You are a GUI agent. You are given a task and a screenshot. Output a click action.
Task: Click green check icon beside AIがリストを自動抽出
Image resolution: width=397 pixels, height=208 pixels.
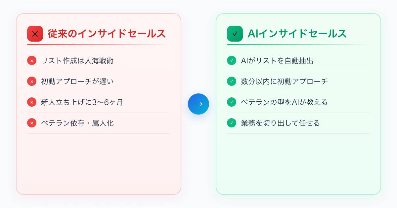[x=232, y=61]
